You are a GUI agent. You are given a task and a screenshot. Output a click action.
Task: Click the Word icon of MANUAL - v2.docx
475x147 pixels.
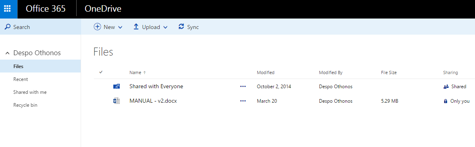click(x=117, y=101)
